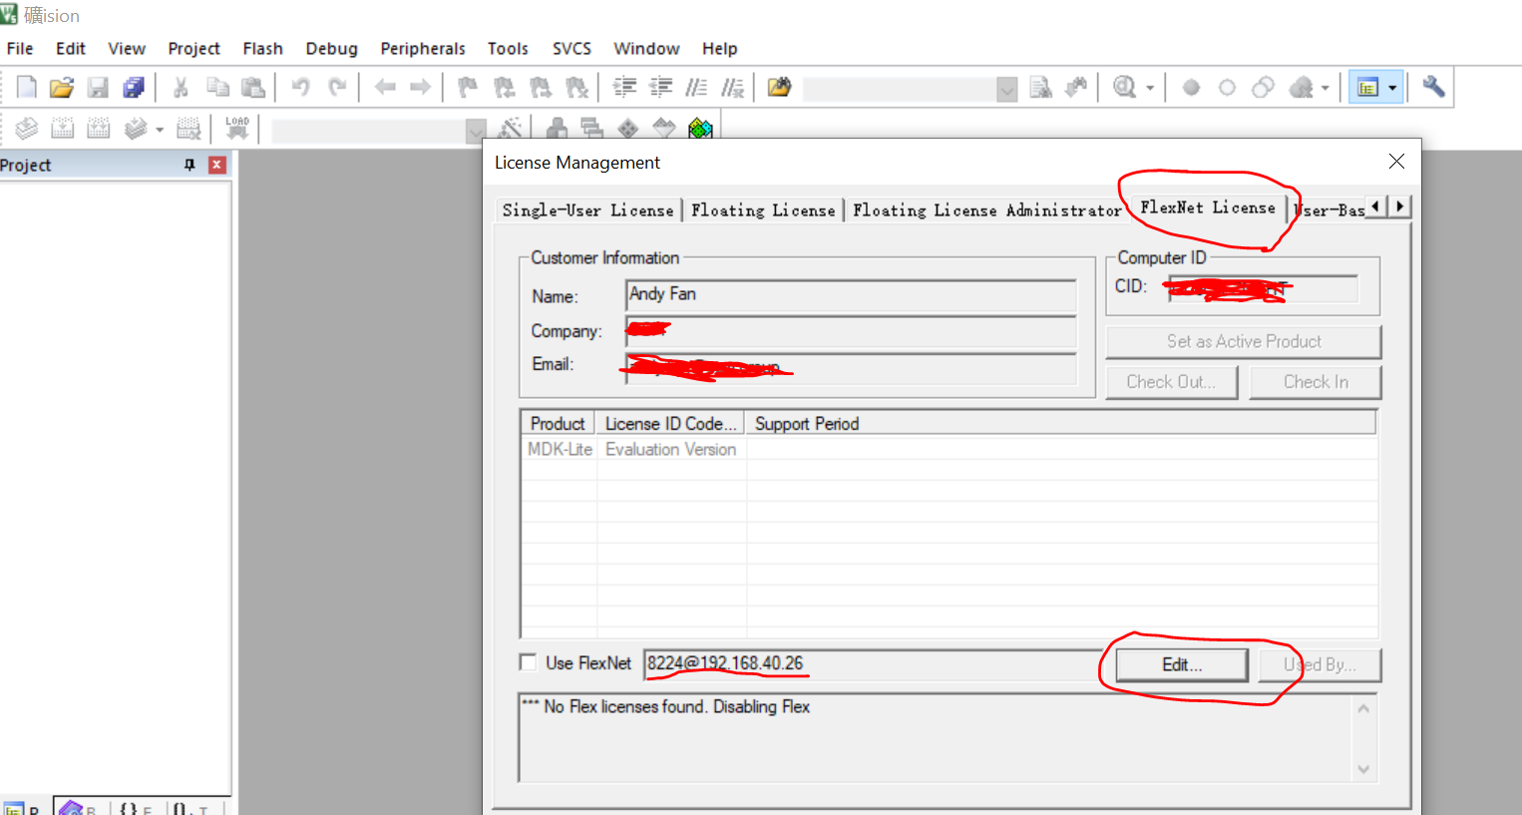Click the Translate current file icon

27,129
